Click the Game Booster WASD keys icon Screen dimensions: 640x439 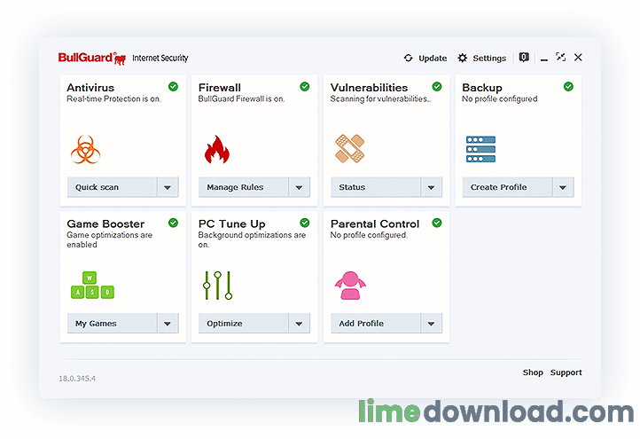(x=92, y=286)
